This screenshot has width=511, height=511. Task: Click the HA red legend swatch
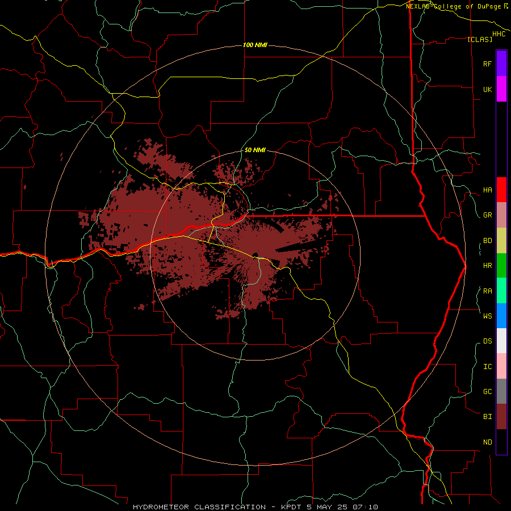click(501, 190)
